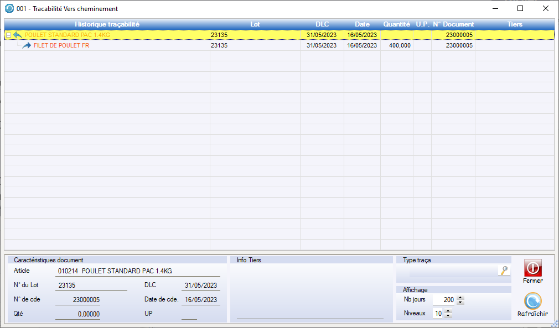
Task: Maximize the Tracabilité window
Action: (520, 9)
